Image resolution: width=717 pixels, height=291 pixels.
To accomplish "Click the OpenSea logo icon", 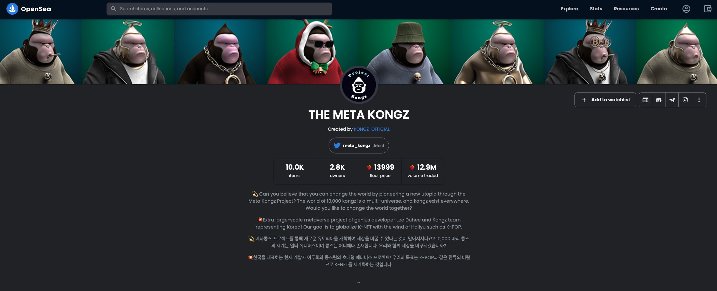I will pyautogui.click(x=12, y=9).
